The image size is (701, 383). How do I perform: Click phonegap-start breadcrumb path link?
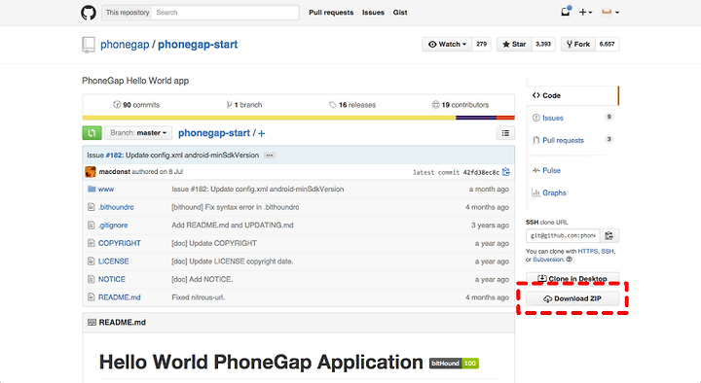(x=214, y=133)
